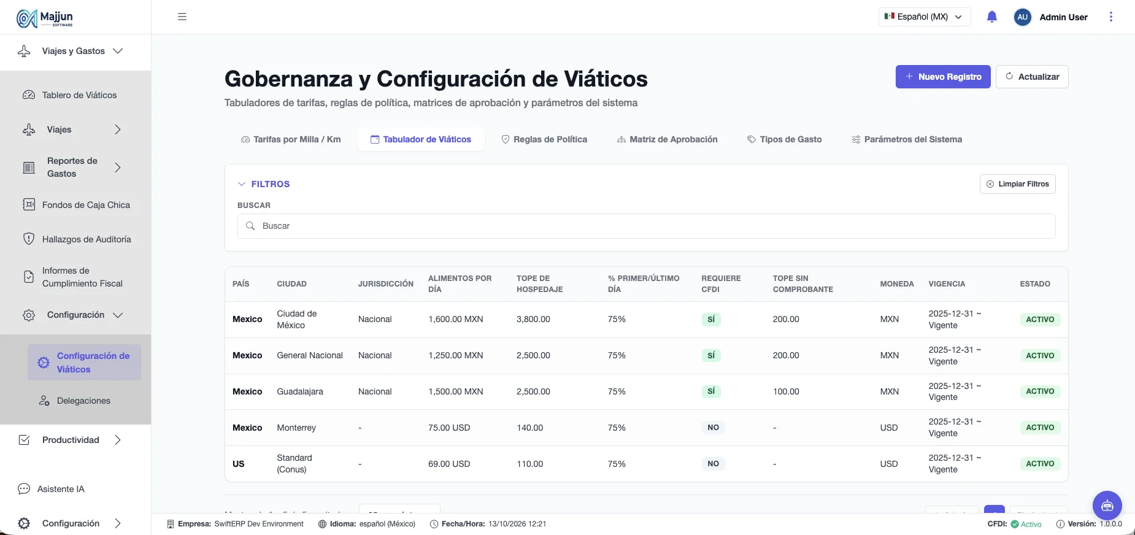Image resolution: width=1135 pixels, height=535 pixels.
Task: Collapse the Viajes y Gastos module chevron
Action: (x=118, y=51)
